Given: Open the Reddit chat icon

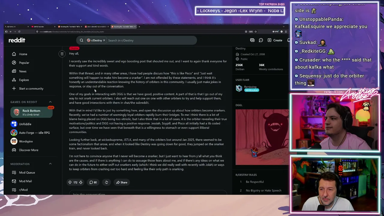Looking at the screenshot, I should [x=261, y=40].
